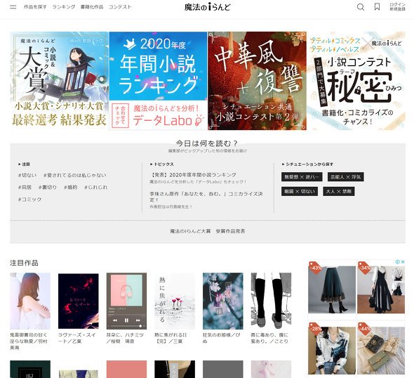Viewport: 414px width, 378px height.
Task: Click the 魔法のiらんど site logo
Action: (207, 7)
